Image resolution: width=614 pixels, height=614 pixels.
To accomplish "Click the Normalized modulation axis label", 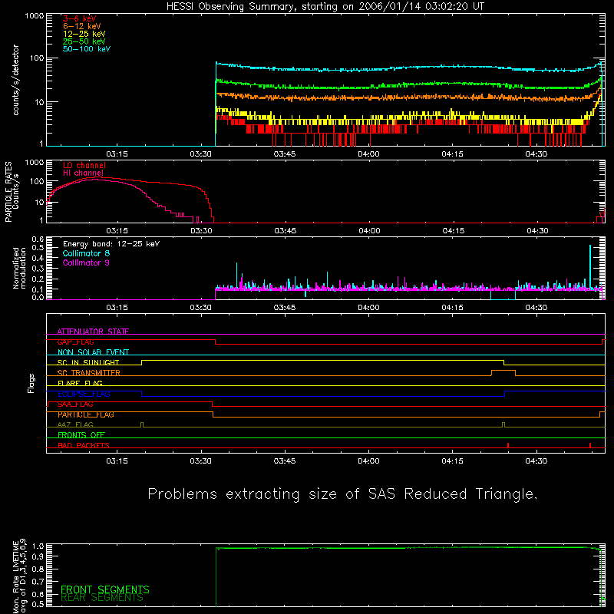I will click(19, 268).
